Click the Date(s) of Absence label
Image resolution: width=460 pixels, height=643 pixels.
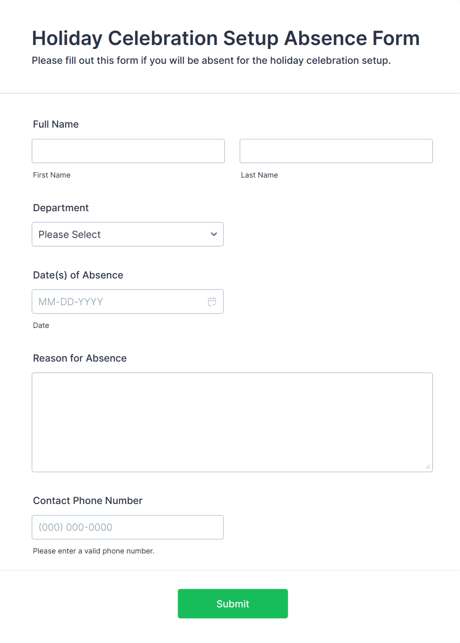[x=78, y=275]
